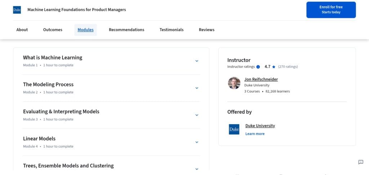This screenshot has width=369, height=175.
Task: Expand Trees, Ensemble Models and Clustering chevron
Action: pyautogui.click(x=197, y=169)
